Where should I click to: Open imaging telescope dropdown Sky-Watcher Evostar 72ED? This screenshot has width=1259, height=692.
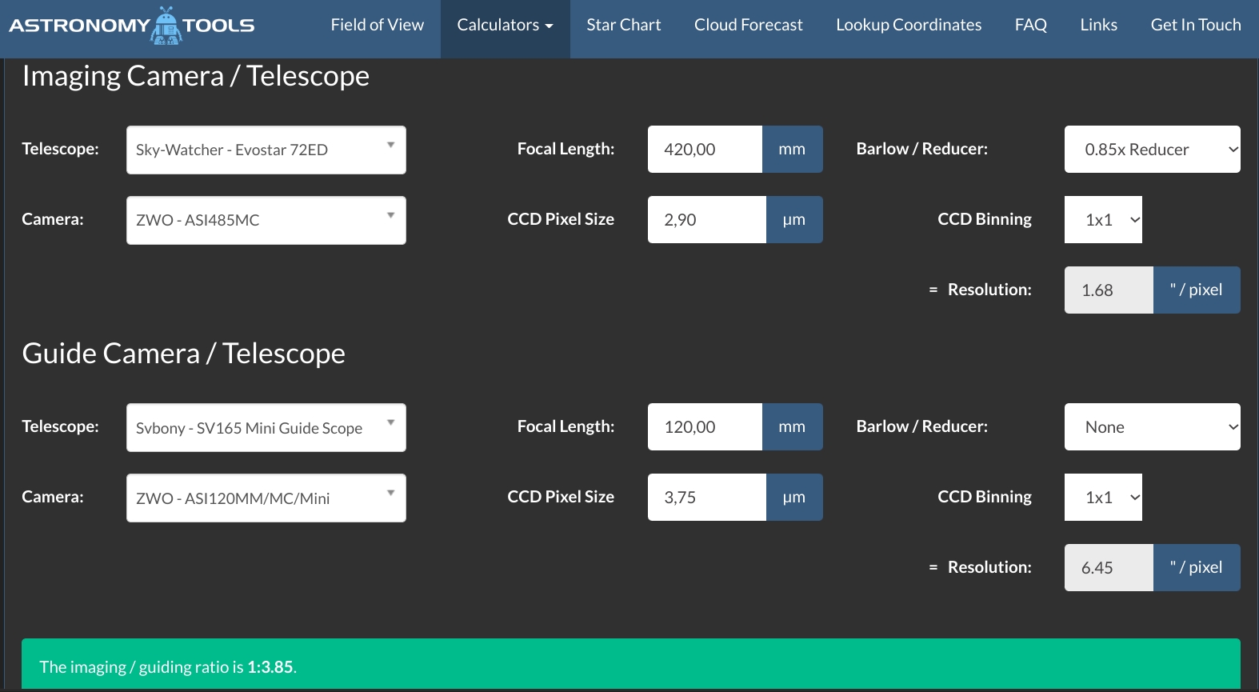(266, 150)
